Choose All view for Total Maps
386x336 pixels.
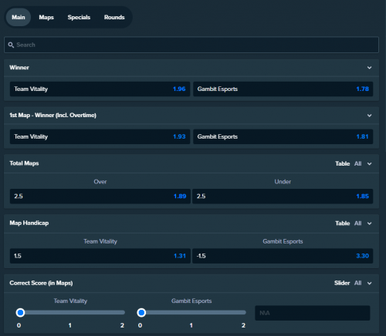[x=357, y=163]
